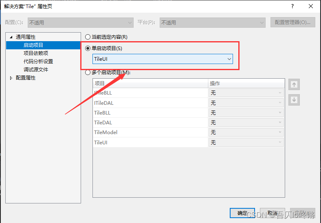Viewport: 321px width, 223px height.
Task: Click the 确定 button
Action: 242,213
